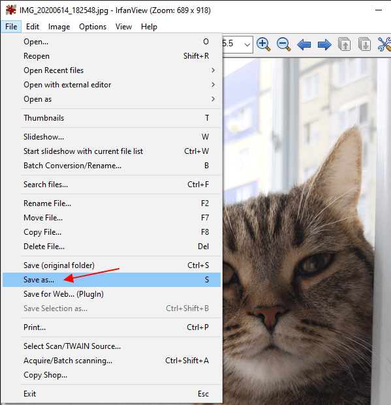Viewport: 391px width, 405px height.
Task: Select Delete File... option
Action: (x=112, y=247)
